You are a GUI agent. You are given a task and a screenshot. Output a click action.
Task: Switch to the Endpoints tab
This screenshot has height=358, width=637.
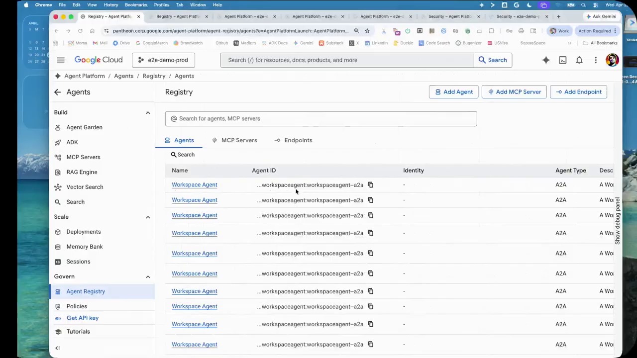293,140
